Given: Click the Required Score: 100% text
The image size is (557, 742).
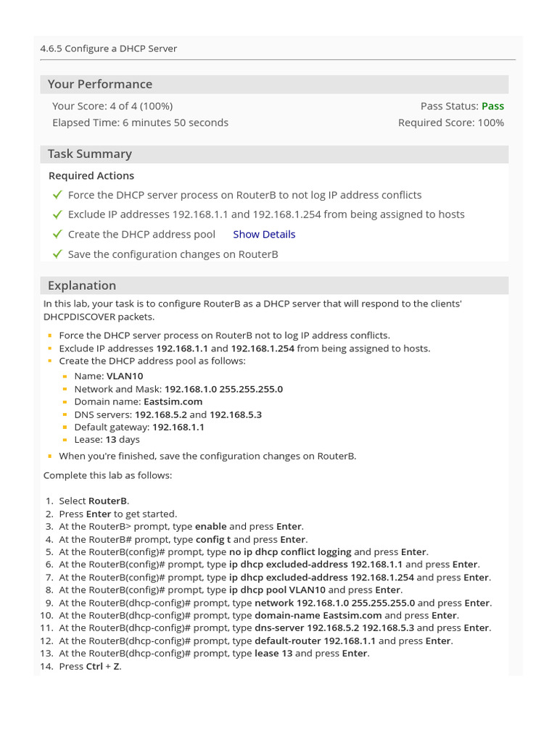Looking at the screenshot, I should tap(450, 122).
